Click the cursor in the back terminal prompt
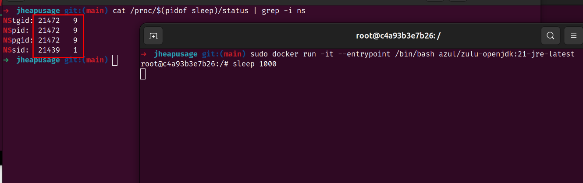 (115, 60)
